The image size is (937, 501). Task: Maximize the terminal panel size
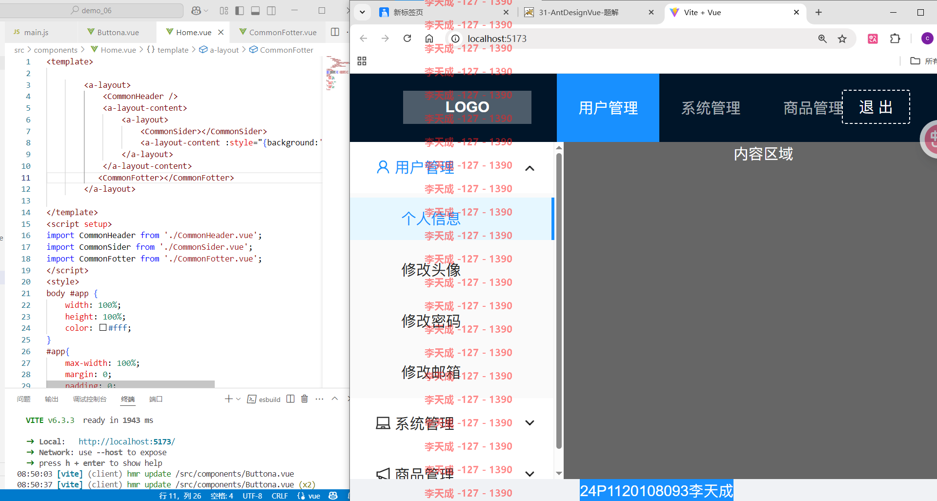tap(335, 399)
